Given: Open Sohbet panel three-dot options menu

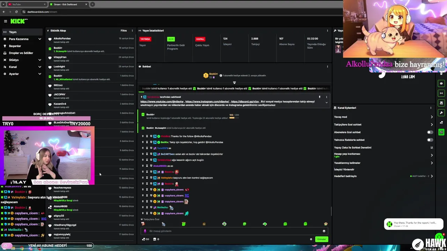Looking at the screenshot, I should 327,67.
